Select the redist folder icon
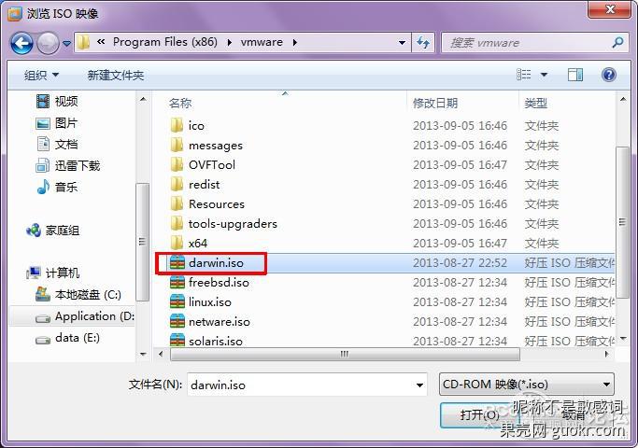 click(177, 184)
